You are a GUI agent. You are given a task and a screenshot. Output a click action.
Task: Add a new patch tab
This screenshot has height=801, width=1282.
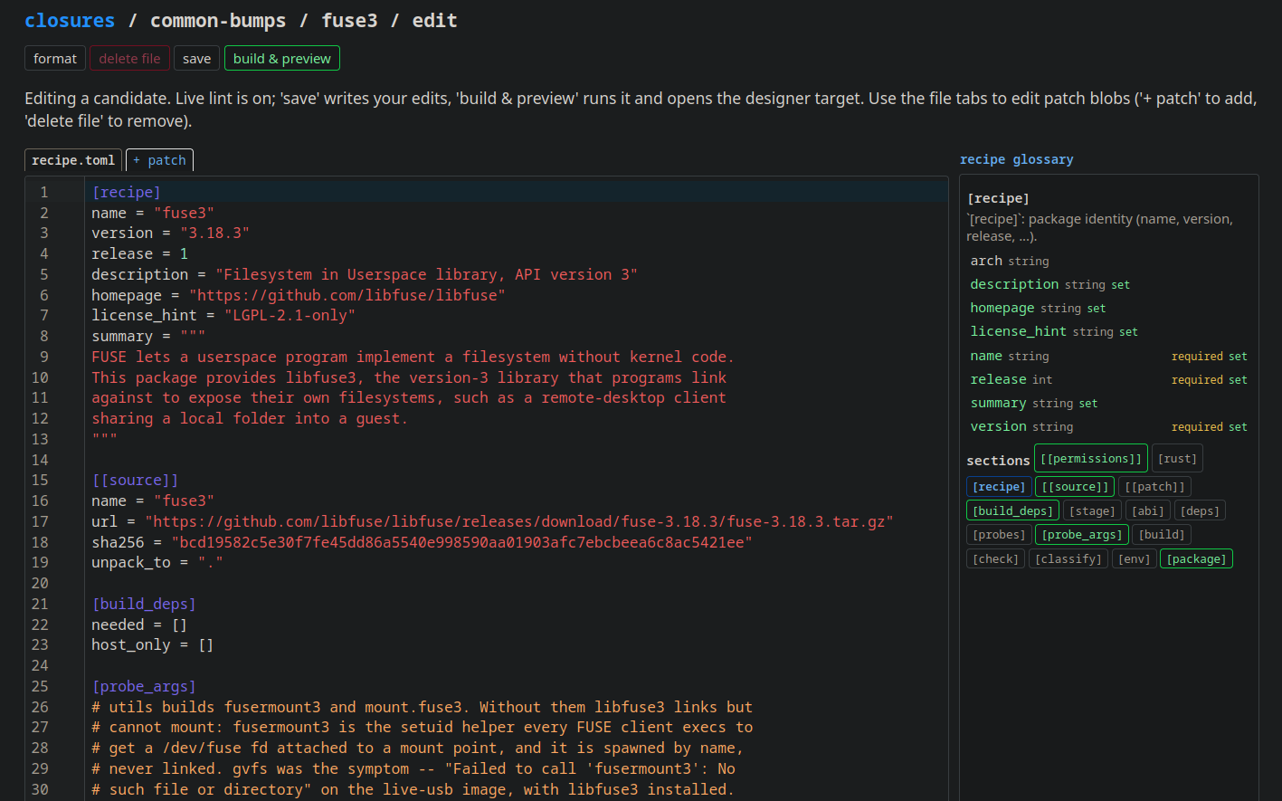pos(159,160)
